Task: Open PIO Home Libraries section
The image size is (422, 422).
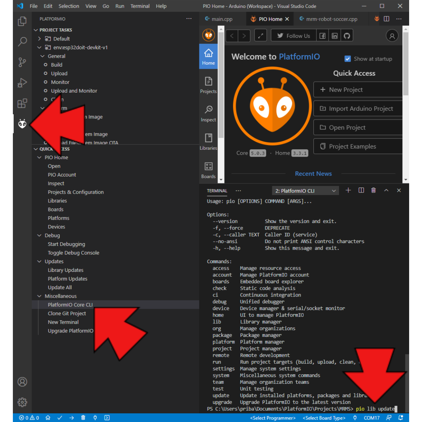Action: (x=208, y=142)
